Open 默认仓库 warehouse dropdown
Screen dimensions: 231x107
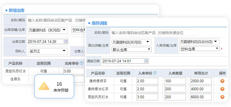tap(132, 50)
